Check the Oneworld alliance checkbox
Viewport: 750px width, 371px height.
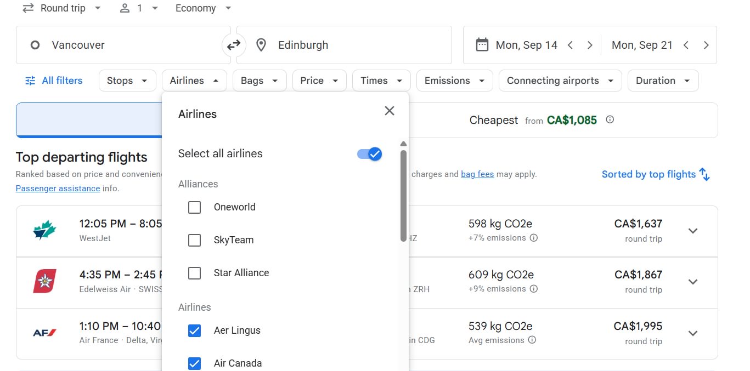click(x=194, y=207)
